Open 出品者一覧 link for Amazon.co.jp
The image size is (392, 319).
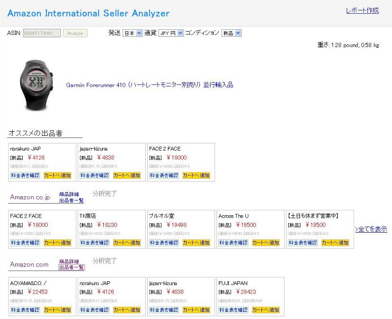pyautogui.click(x=72, y=200)
